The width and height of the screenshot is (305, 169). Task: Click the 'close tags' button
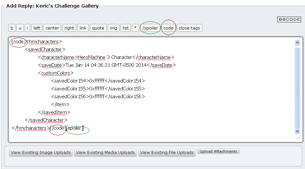point(189,28)
